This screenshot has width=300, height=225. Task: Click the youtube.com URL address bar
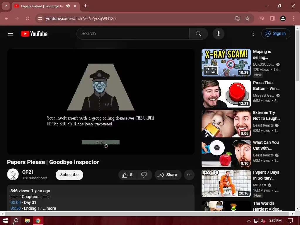[81, 18]
